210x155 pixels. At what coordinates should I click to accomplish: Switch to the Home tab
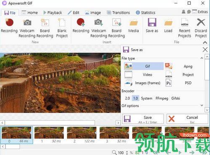[30, 13]
